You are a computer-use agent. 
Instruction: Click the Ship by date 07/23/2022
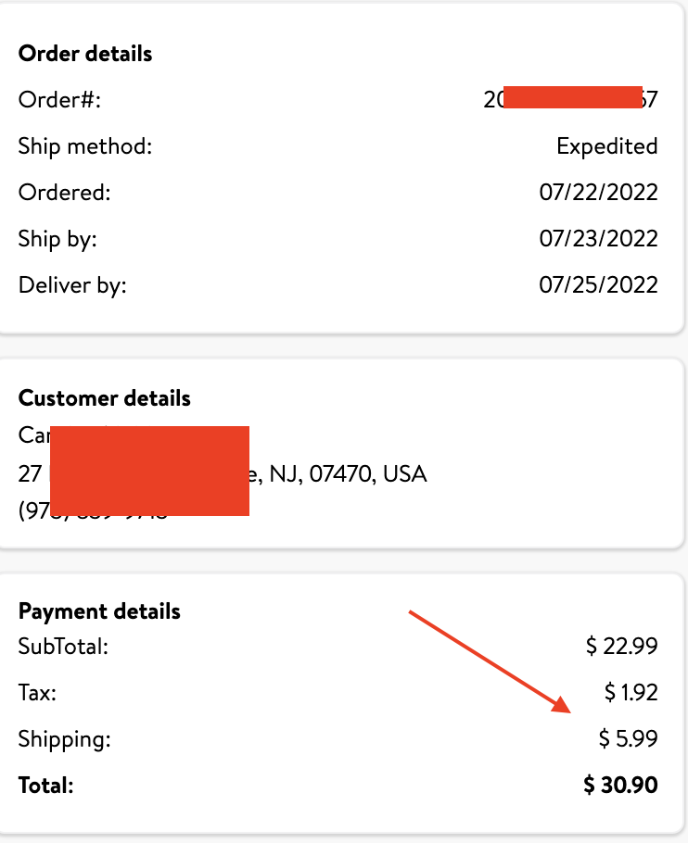point(598,239)
